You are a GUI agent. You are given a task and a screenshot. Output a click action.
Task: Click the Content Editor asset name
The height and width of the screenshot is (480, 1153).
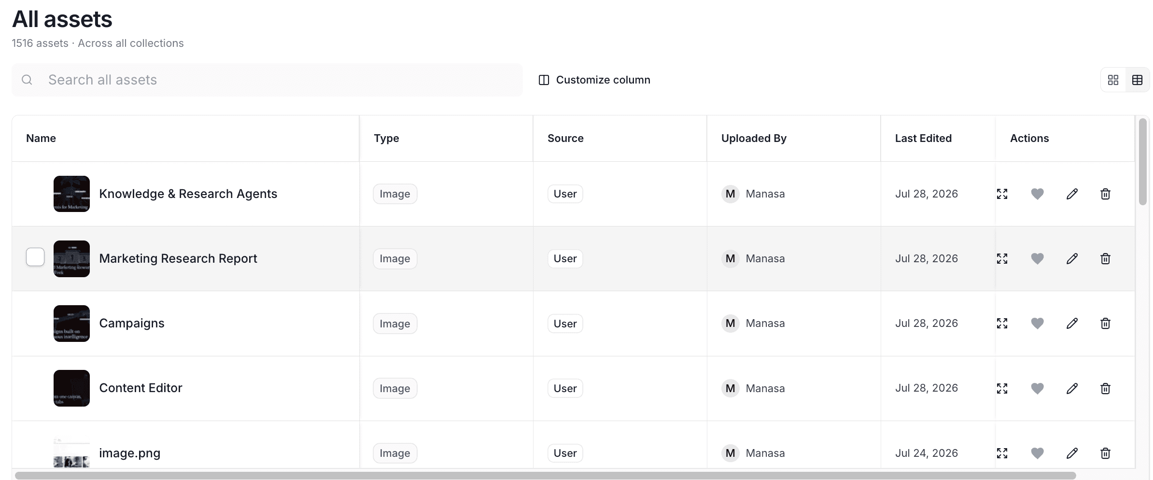click(141, 388)
